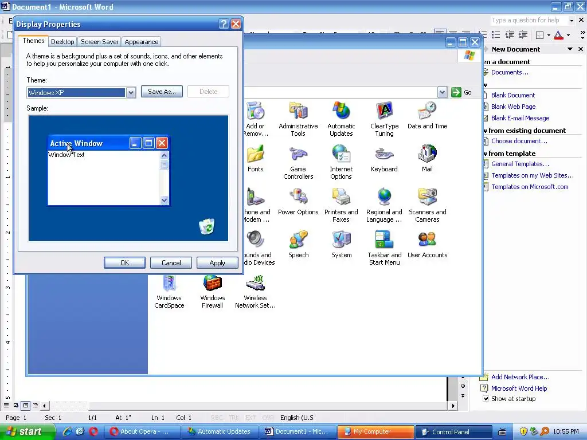Switch to the Appearance tab
Viewport: 587px width, 440px height.
pos(142,41)
